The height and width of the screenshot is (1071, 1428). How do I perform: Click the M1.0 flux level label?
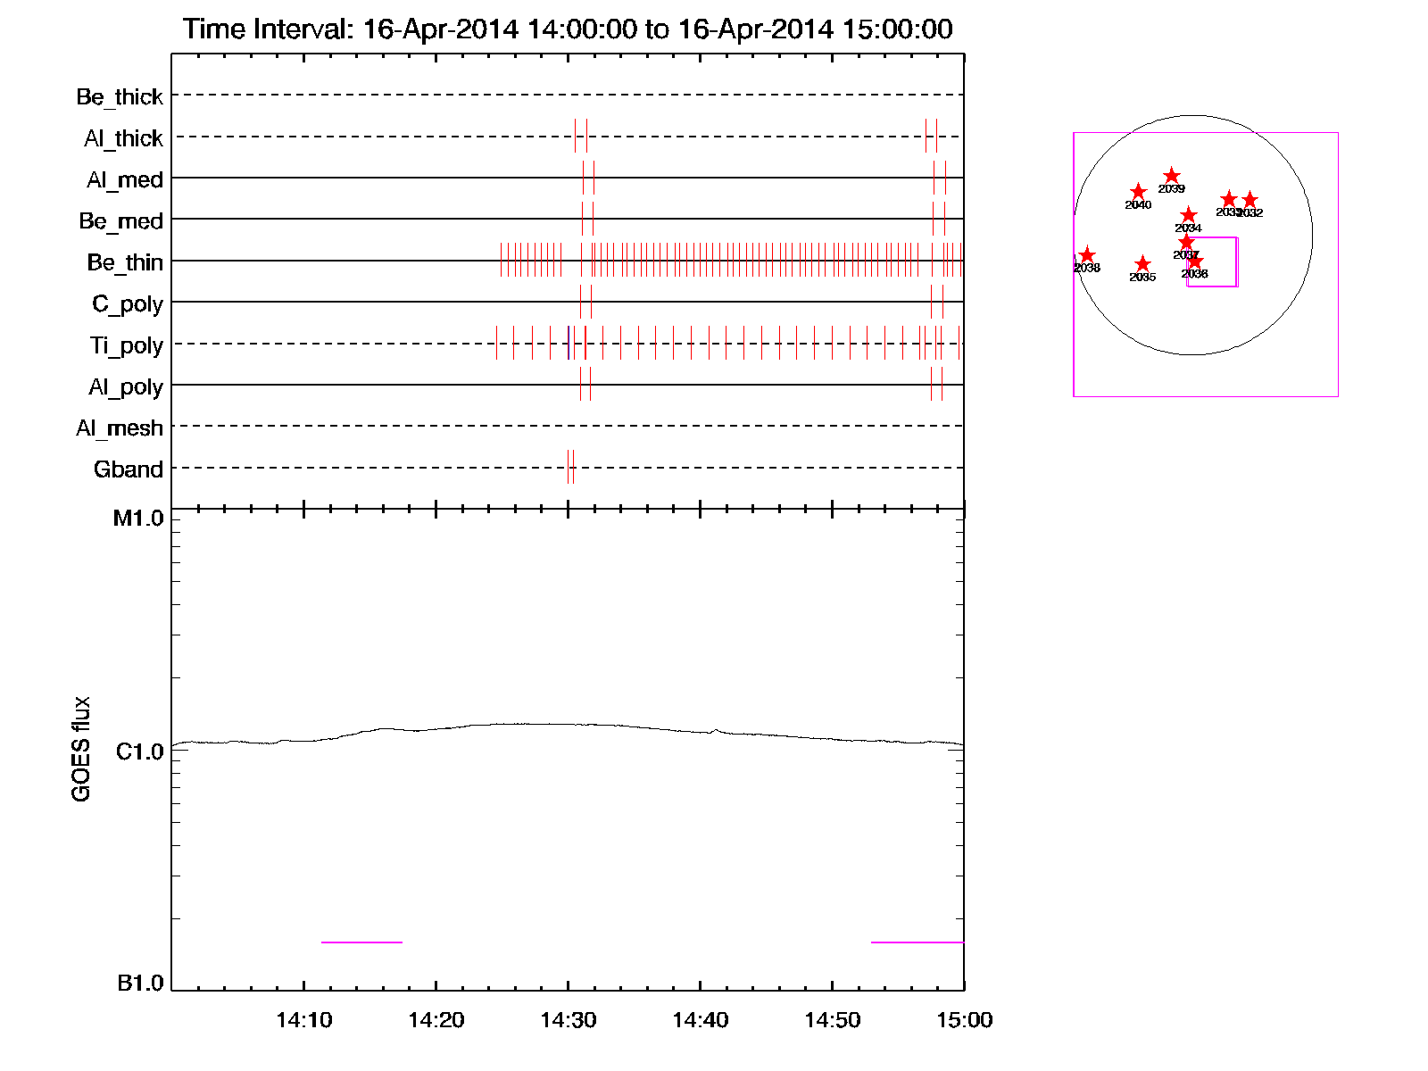[x=138, y=519]
